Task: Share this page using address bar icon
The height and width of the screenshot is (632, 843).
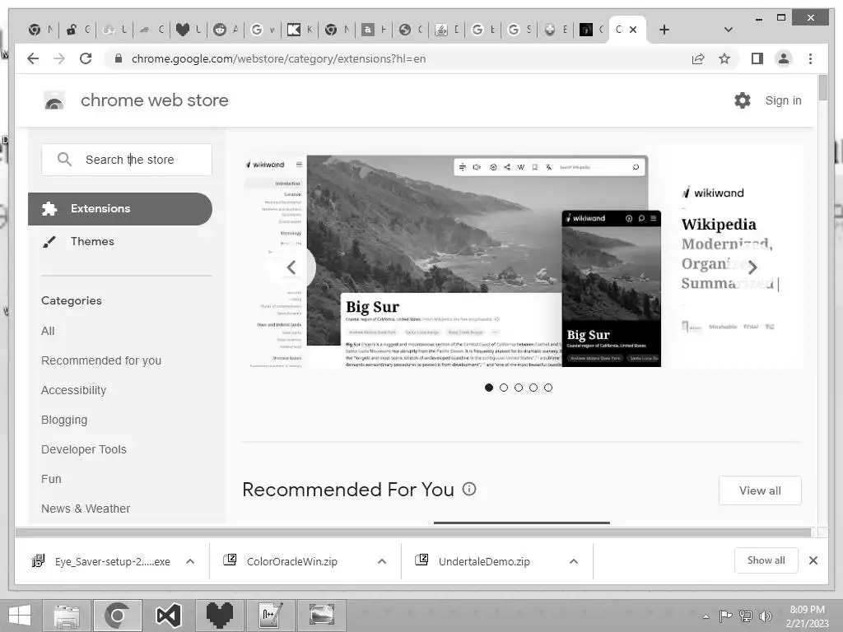Action: [x=698, y=58]
